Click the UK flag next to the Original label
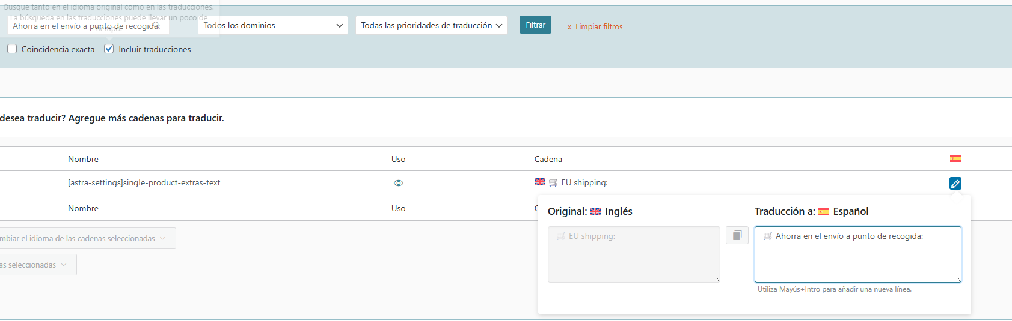Viewport: 1012px width, 321px height. (595, 212)
